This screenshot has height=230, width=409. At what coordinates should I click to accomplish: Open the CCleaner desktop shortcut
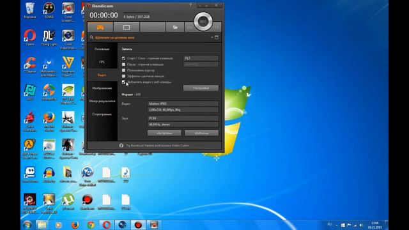[x=30, y=65]
